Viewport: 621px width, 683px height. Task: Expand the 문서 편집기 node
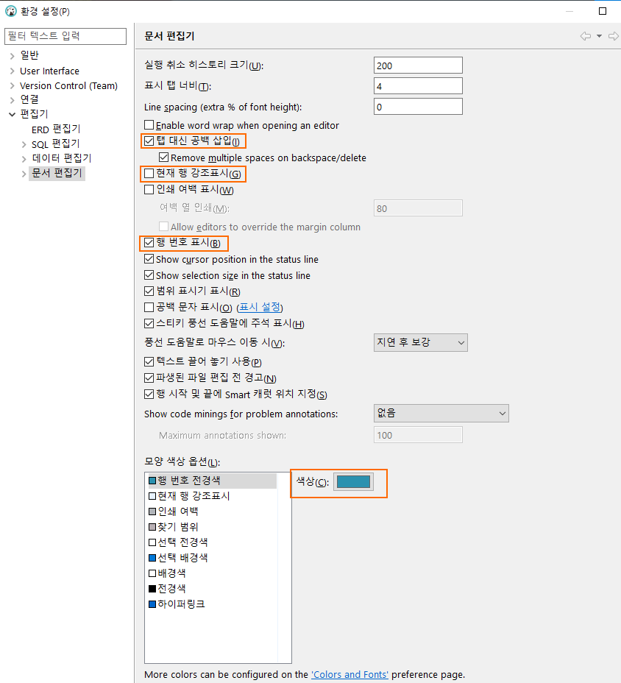[x=24, y=174]
